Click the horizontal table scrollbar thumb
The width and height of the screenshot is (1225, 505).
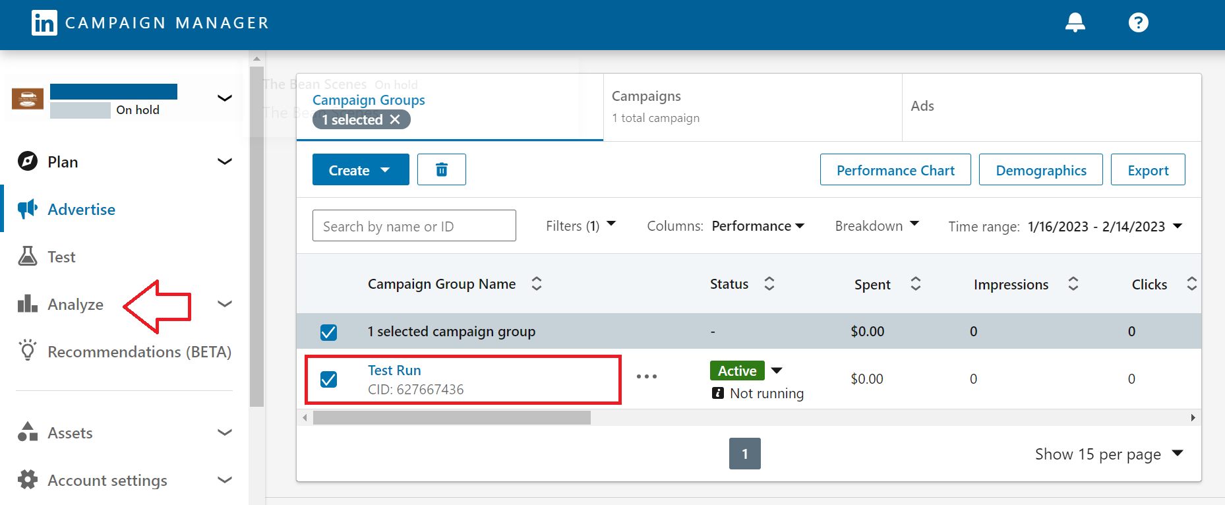point(452,417)
